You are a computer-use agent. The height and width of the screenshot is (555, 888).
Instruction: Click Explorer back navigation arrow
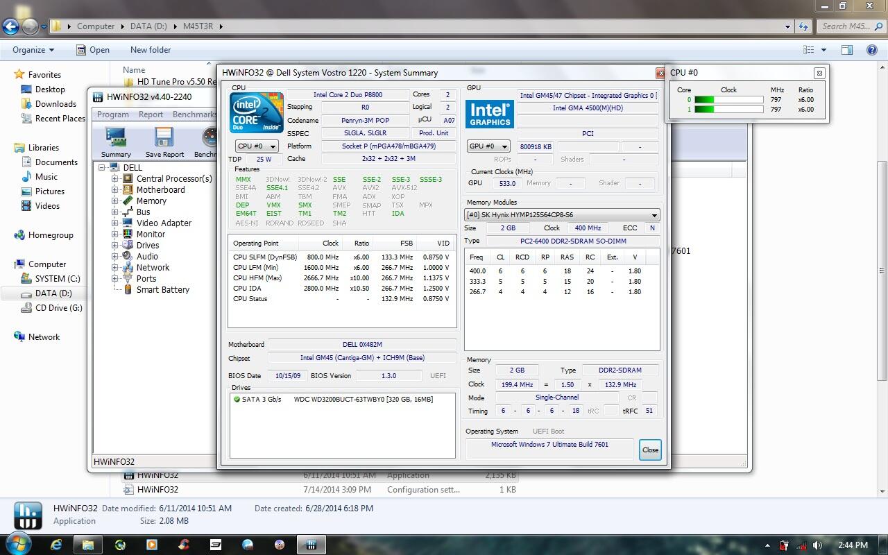coord(10,26)
